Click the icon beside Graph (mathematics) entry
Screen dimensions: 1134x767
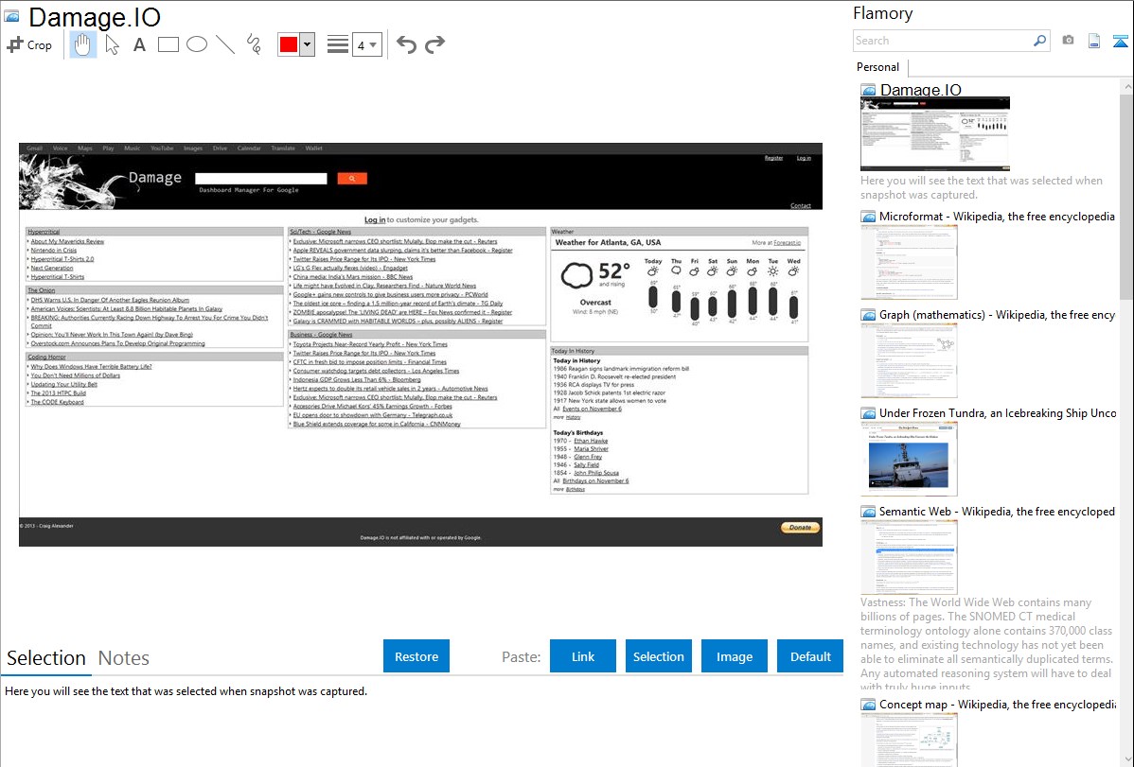point(868,315)
